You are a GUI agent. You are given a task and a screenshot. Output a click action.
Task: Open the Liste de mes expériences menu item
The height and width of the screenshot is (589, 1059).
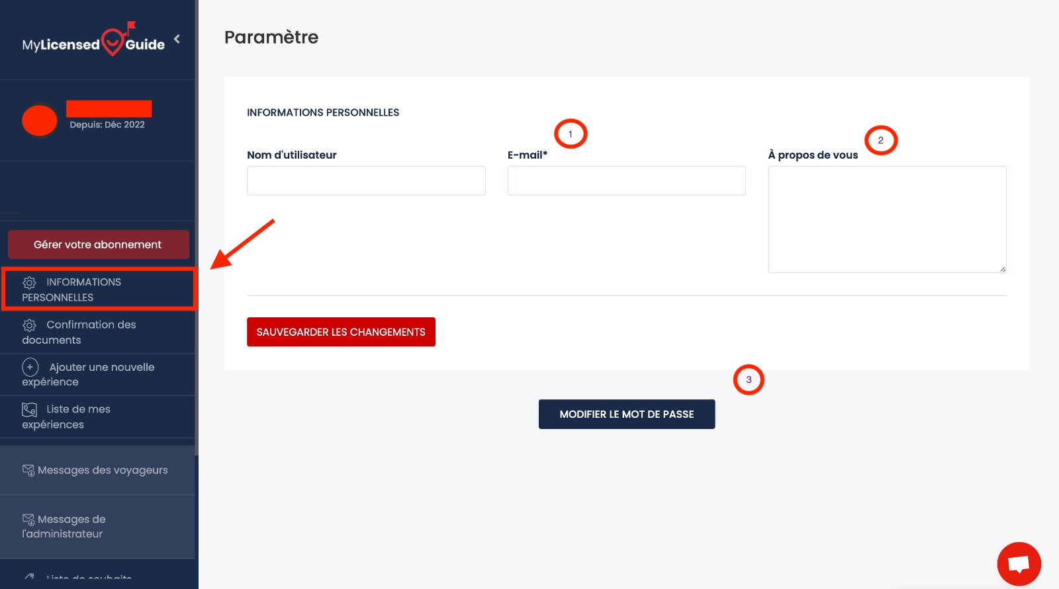(x=78, y=417)
